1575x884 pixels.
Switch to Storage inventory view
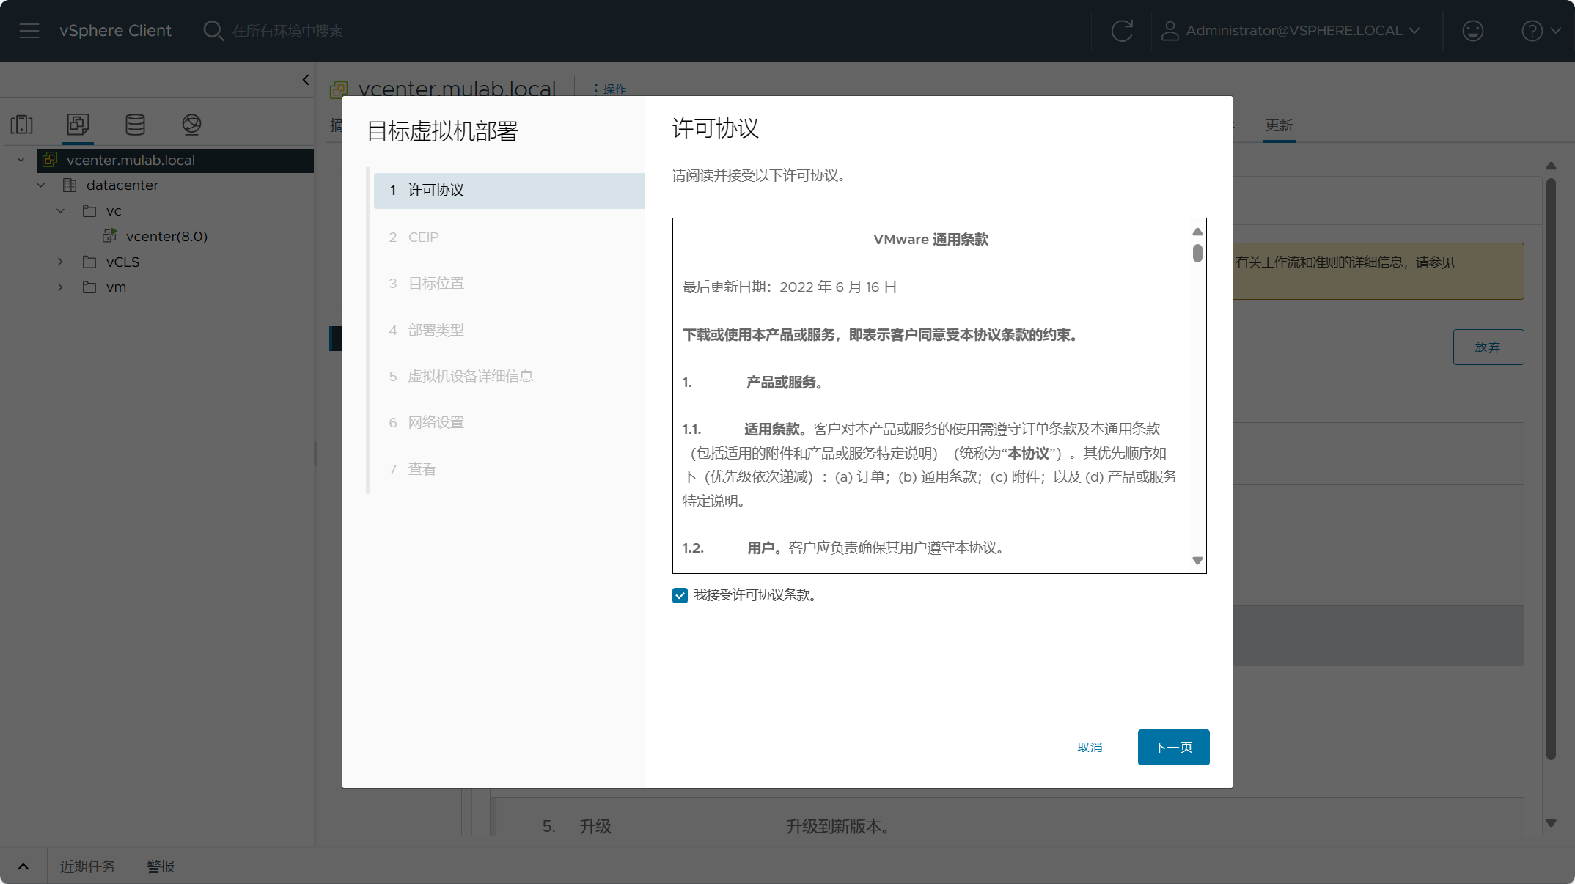135,125
